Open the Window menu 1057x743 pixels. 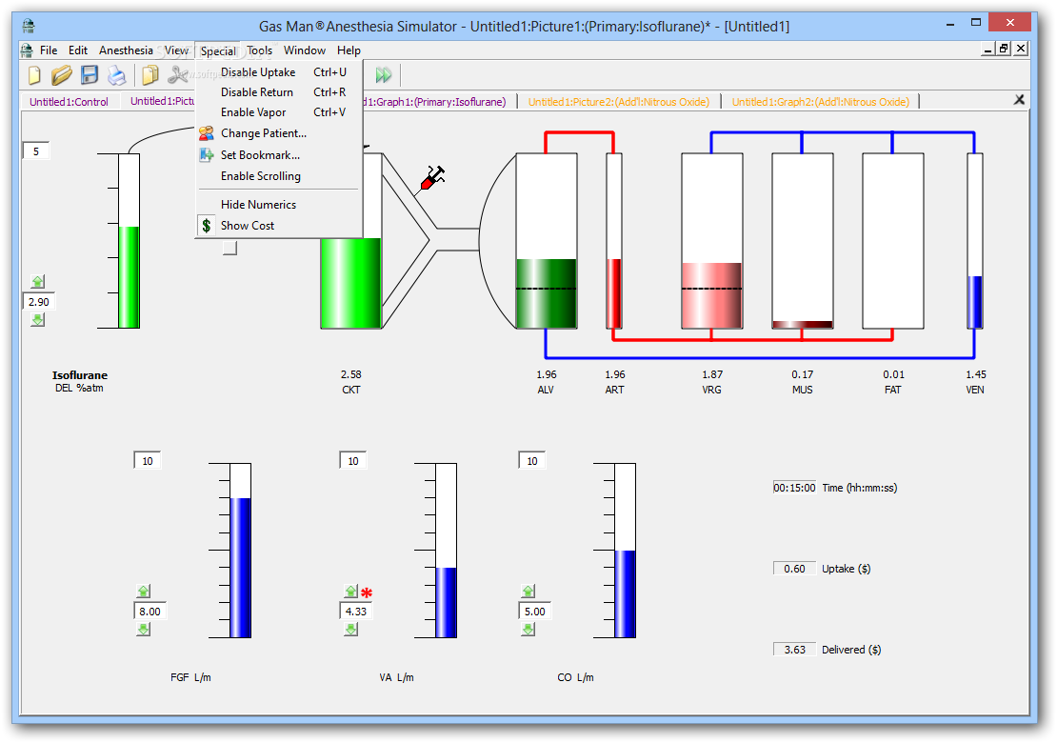(305, 50)
